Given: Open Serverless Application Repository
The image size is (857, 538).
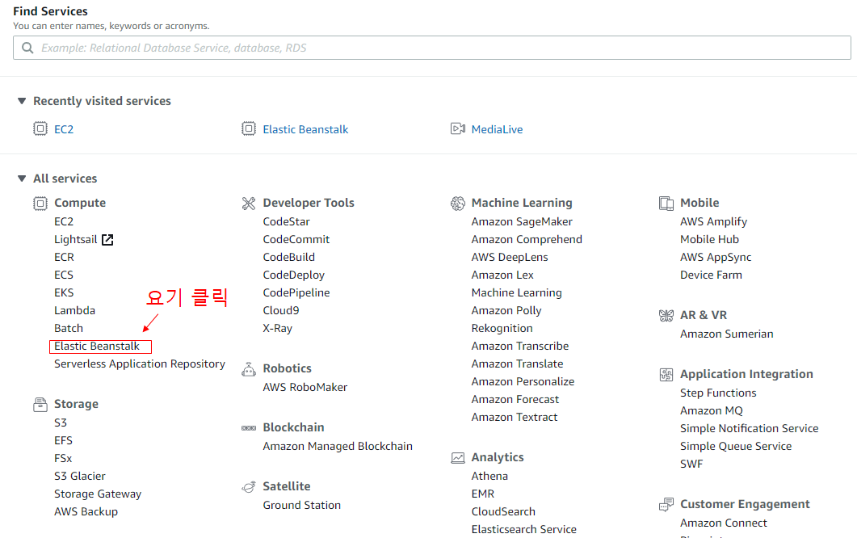Looking at the screenshot, I should point(140,364).
